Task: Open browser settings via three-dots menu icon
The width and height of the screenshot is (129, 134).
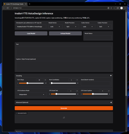Action: (x=125, y=8)
